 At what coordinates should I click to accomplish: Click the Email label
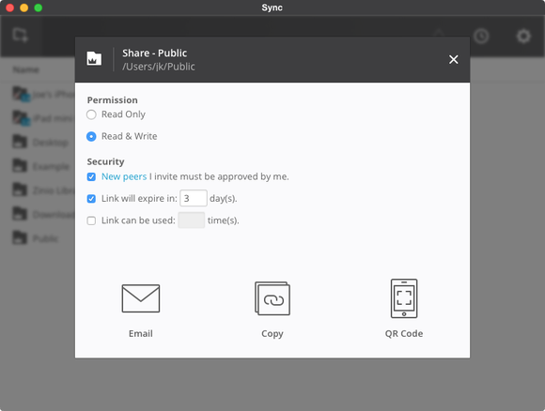(141, 334)
